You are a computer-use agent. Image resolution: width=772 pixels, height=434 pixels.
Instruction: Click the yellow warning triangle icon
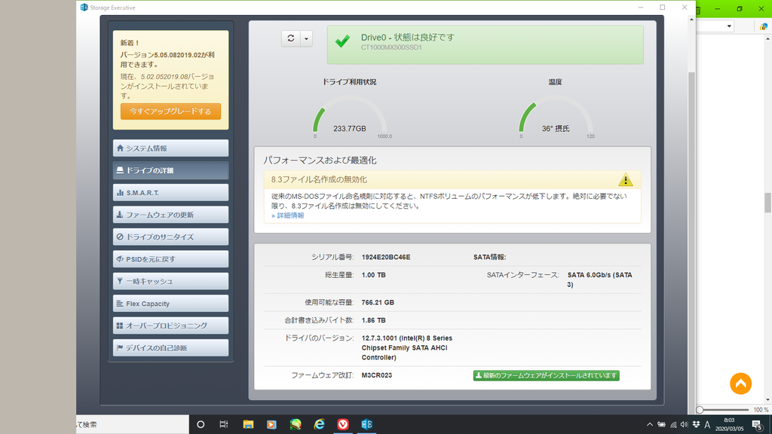(x=626, y=179)
